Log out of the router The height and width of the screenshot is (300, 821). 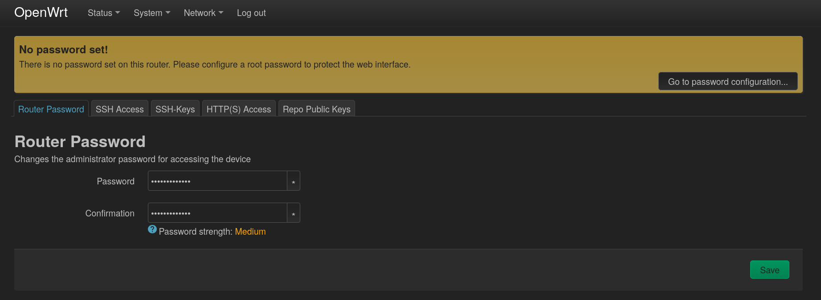251,13
